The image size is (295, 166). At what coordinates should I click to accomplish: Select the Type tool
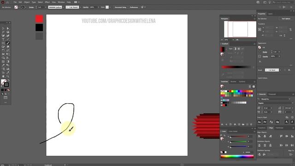3,40
